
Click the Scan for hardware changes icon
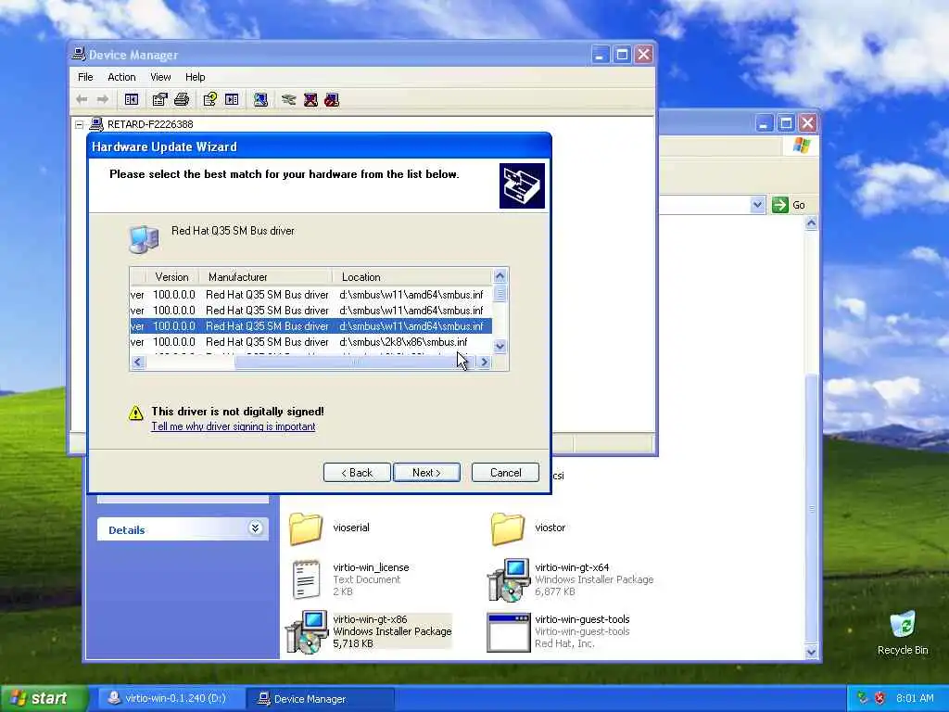[260, 99]
